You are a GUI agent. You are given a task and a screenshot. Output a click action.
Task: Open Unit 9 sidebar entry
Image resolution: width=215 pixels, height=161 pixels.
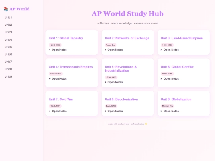[8, 77]
